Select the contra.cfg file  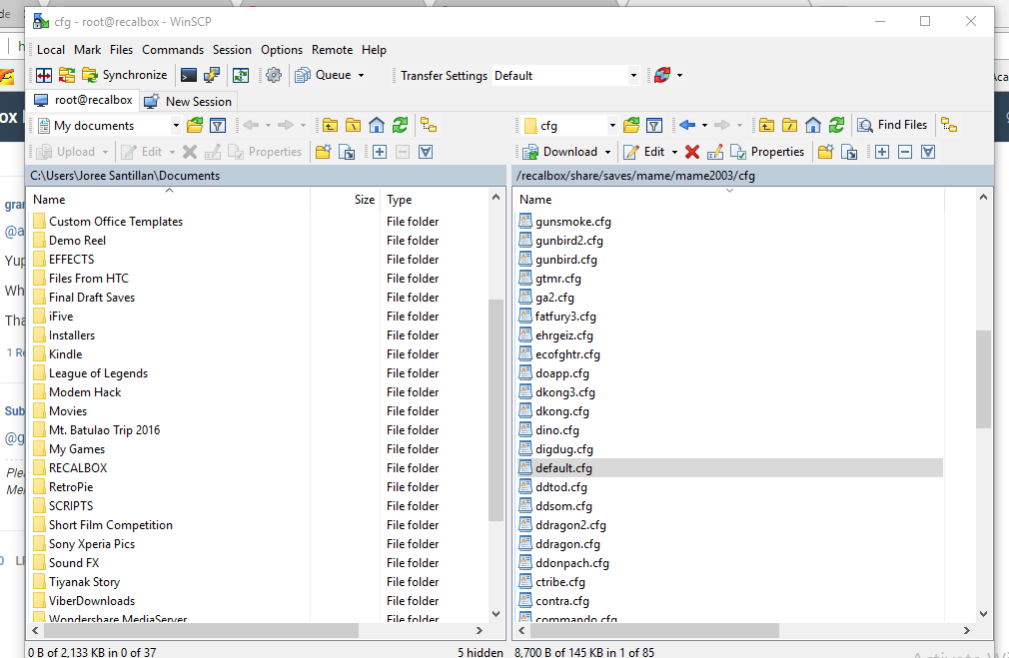562,601
